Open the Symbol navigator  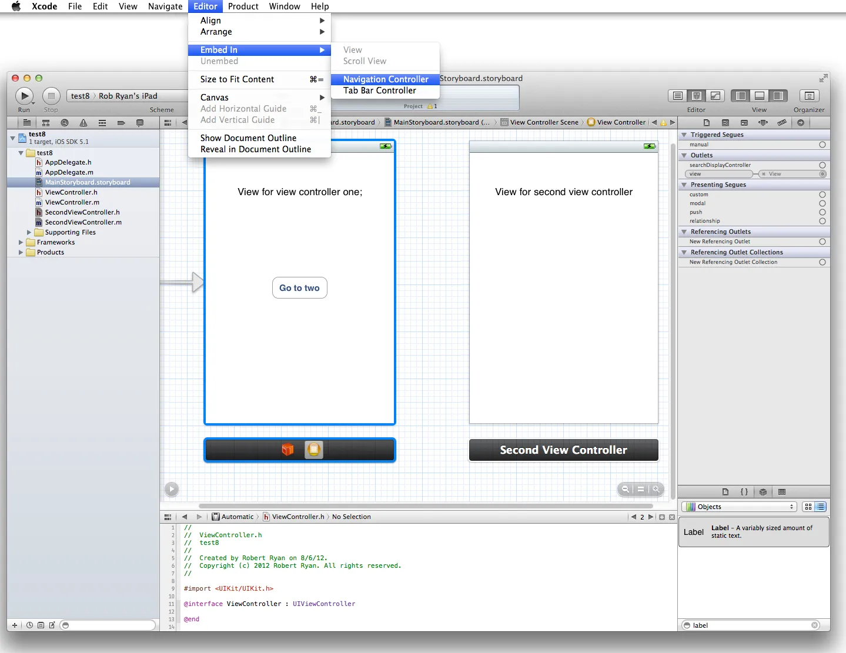coord(45,123)
